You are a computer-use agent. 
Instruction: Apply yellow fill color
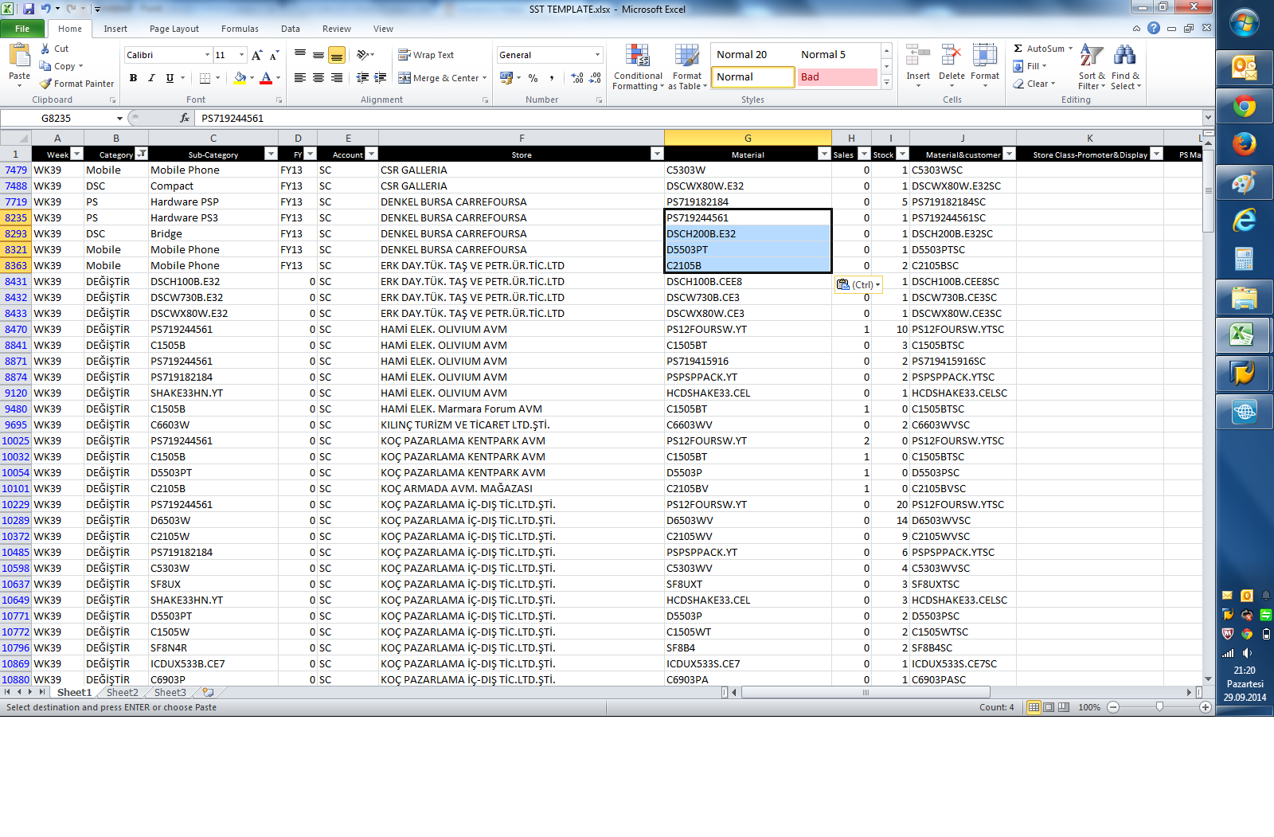pyautogui.click(x=240, y=78)
